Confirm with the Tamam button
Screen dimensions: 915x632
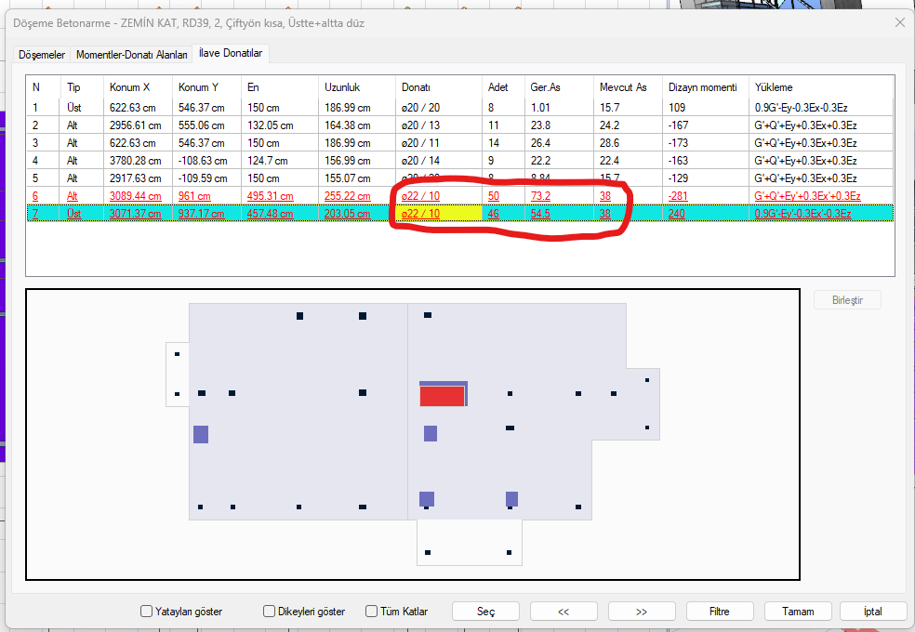[x=798, y=612]
